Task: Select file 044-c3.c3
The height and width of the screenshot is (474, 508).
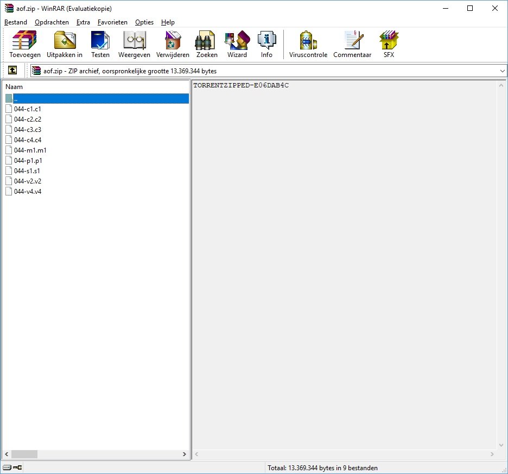Action: tap(28, 130)
